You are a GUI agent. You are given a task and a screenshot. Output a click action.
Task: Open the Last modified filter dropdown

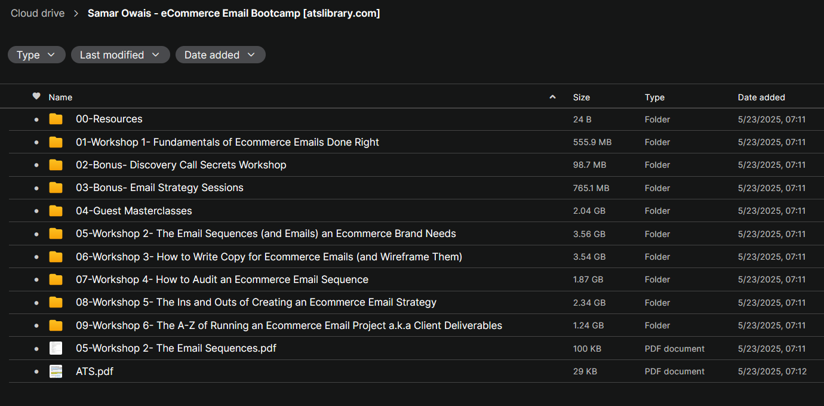coord(120,55)
